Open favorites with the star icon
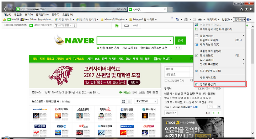This screenshot has width=256, height=139. pyautogui.click(x=246, y=9)
